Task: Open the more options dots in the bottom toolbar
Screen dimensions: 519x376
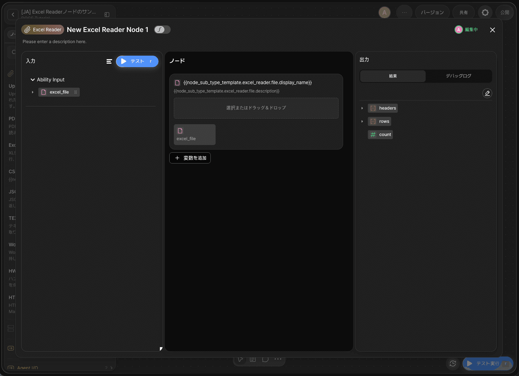Action: [278, 359]
